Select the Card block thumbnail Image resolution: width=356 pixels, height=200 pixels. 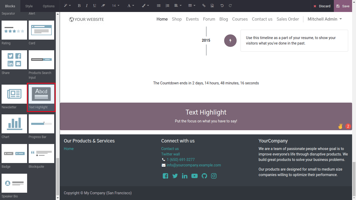coord(41,30)
